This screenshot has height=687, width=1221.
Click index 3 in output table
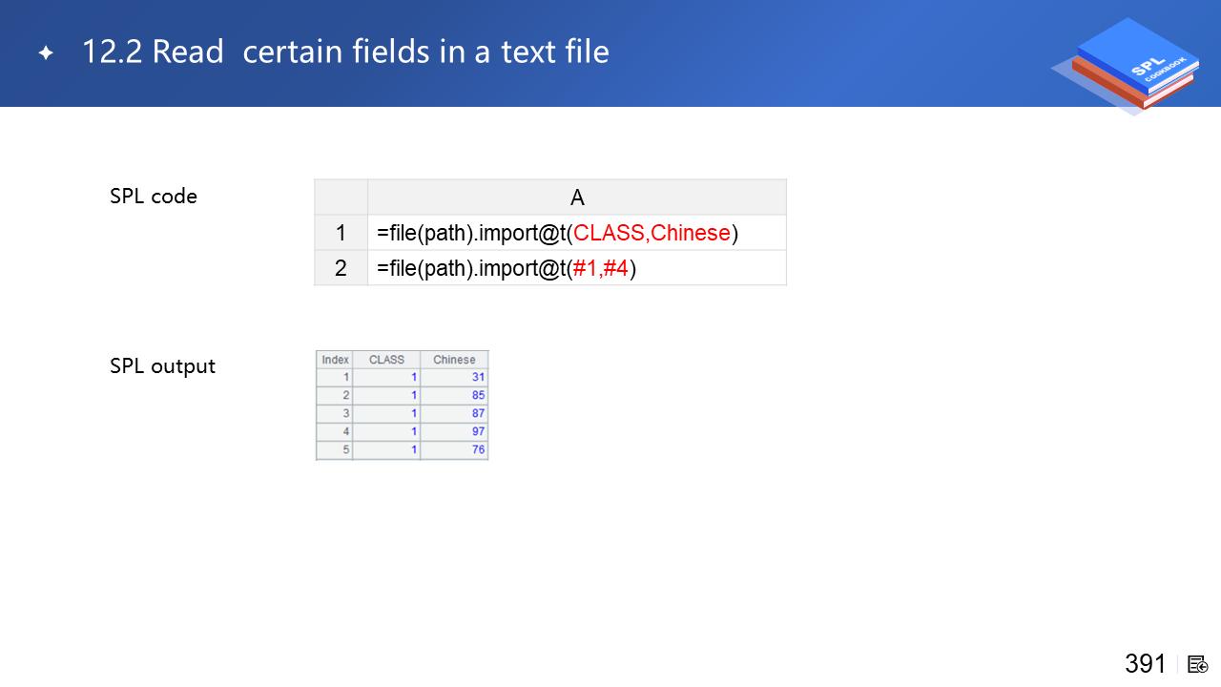coord(346,414)
